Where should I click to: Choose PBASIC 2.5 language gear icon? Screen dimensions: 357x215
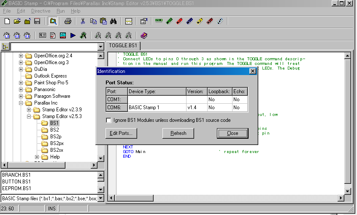(x=27, y=35)
